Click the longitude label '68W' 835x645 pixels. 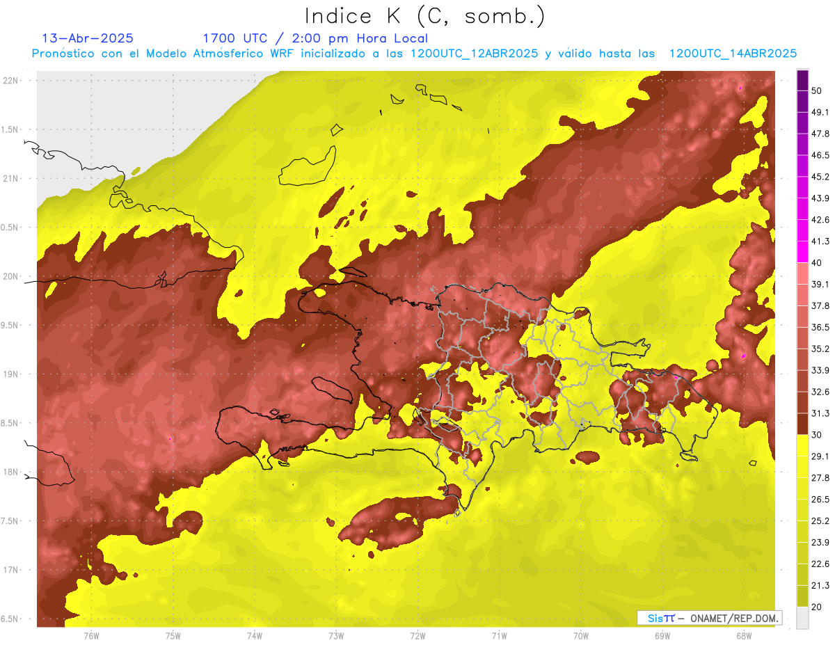coord(744,636)
